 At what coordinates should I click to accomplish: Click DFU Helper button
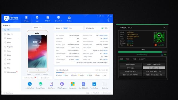130,68
